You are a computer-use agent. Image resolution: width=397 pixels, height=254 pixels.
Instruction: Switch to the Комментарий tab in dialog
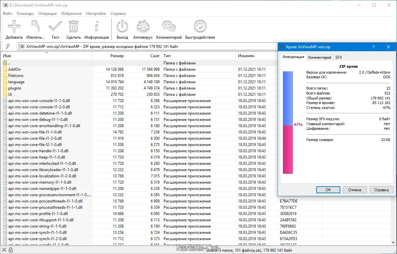tap(320, 57)
